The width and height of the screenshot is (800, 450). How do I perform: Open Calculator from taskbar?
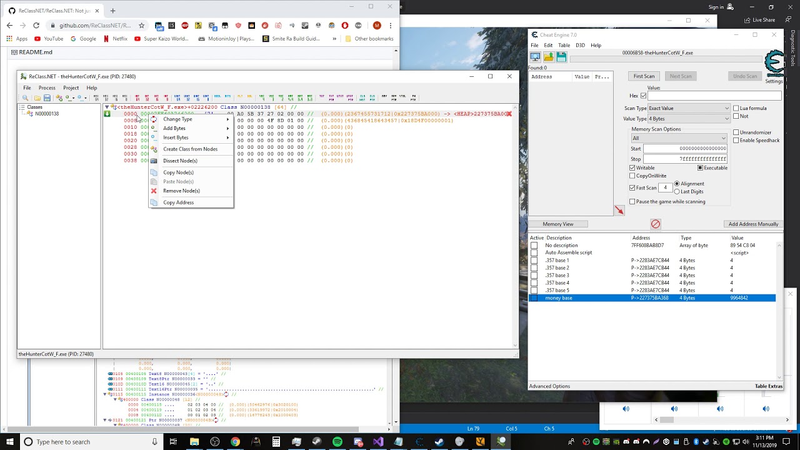pyautogui.click(x=276, y=442)
